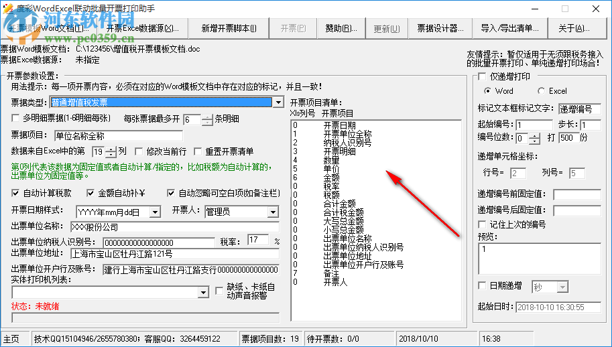Select 数量 list row
This screenshot has height=347, width=612.
click(x=331, y=160)
